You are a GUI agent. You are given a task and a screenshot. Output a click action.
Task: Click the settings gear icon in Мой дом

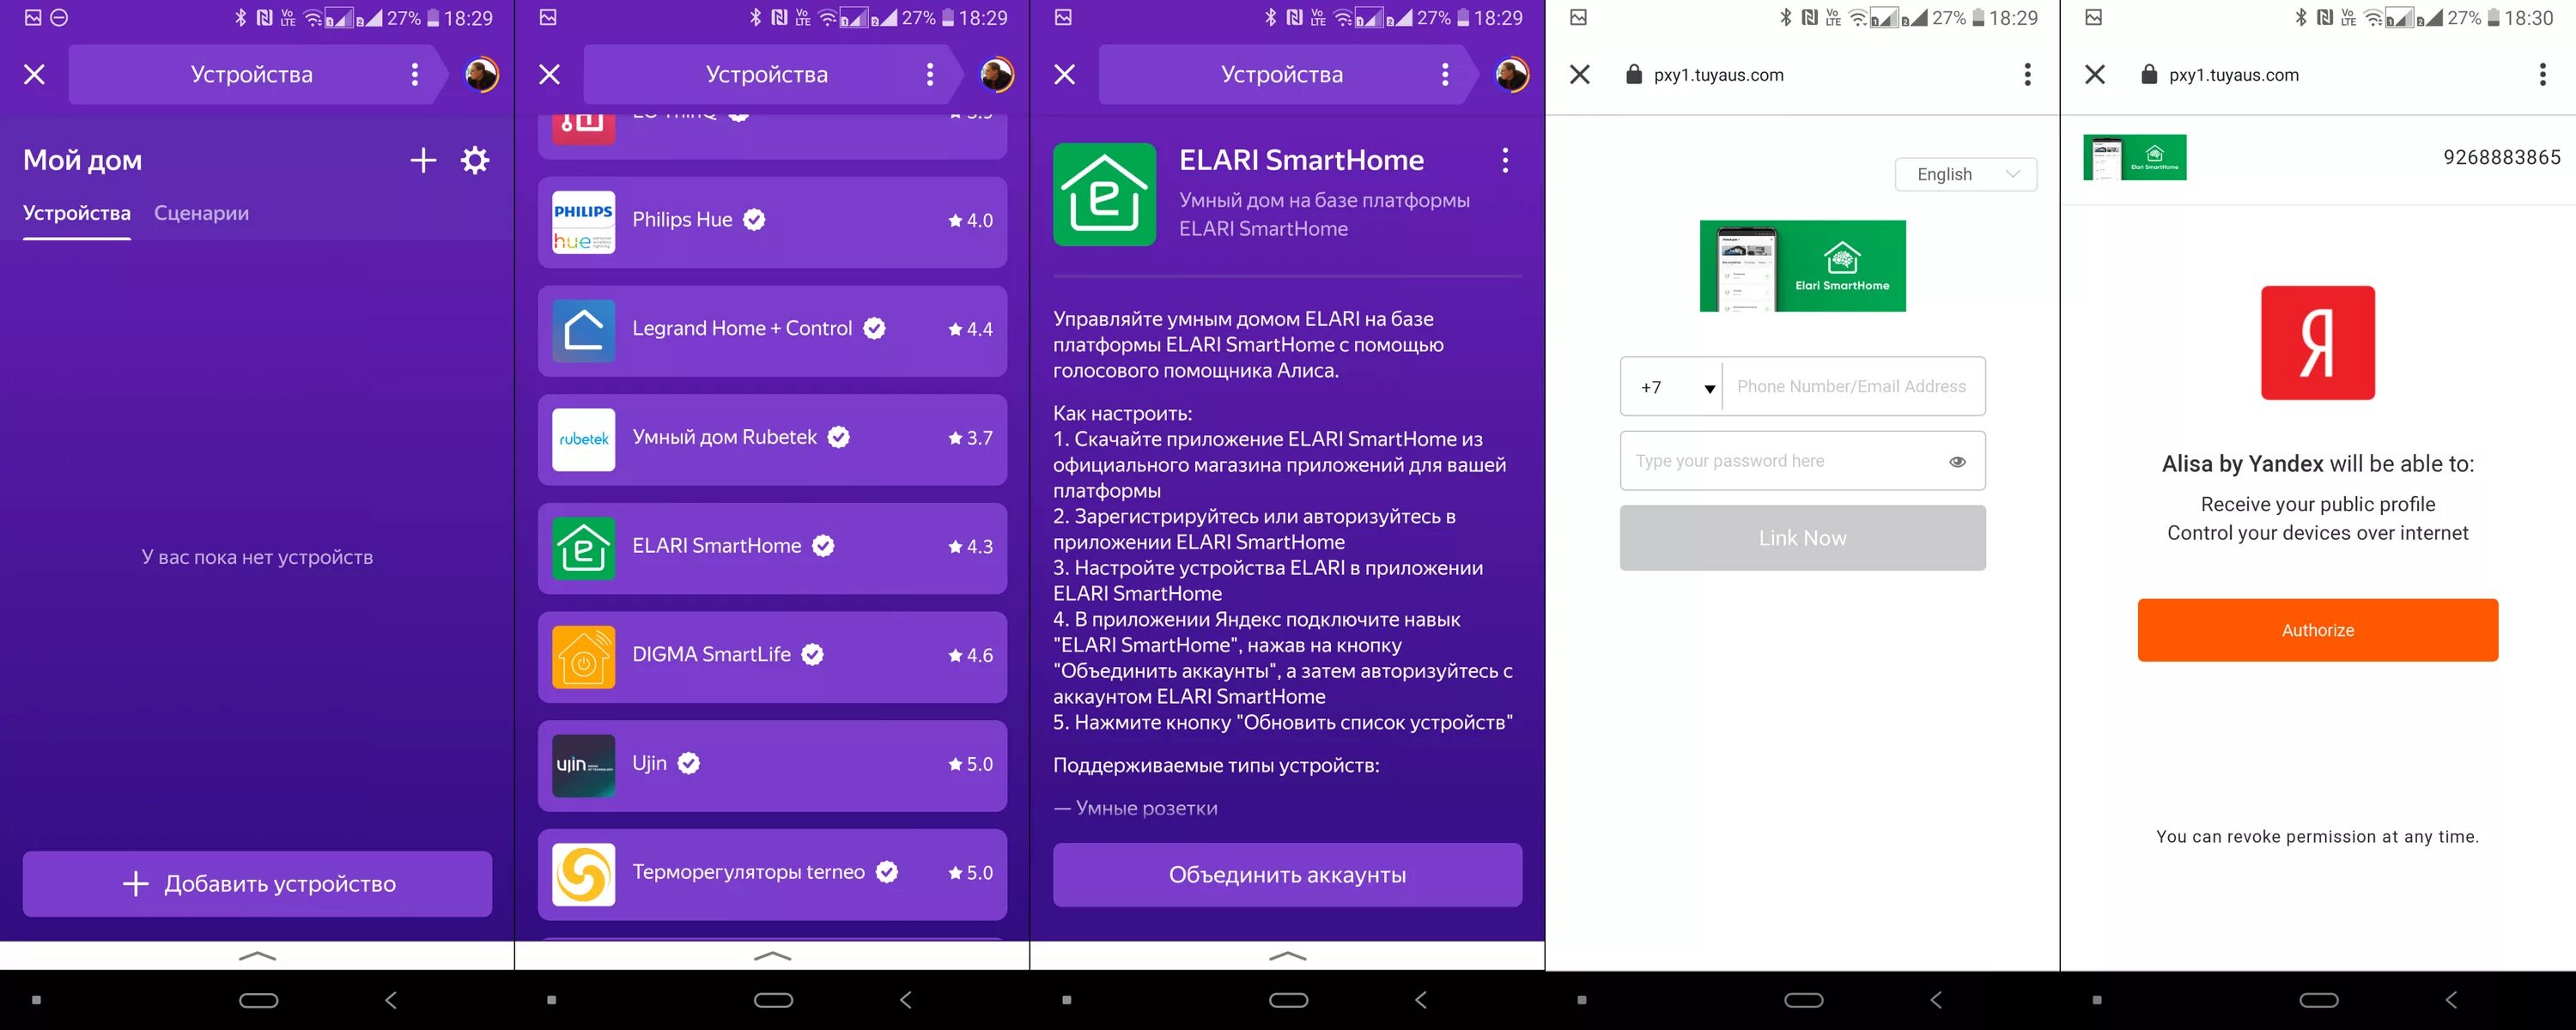[473, 158]
